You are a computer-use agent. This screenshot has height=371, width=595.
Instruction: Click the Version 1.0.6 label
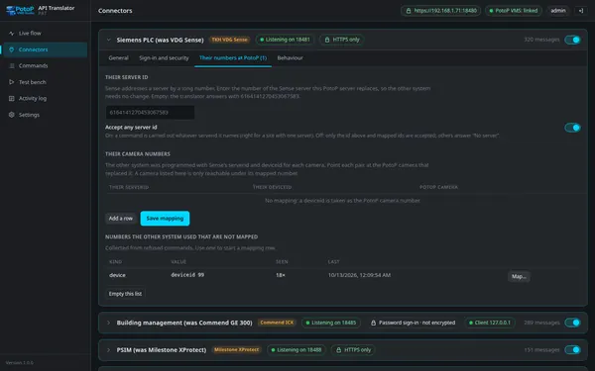click(20, 363)
